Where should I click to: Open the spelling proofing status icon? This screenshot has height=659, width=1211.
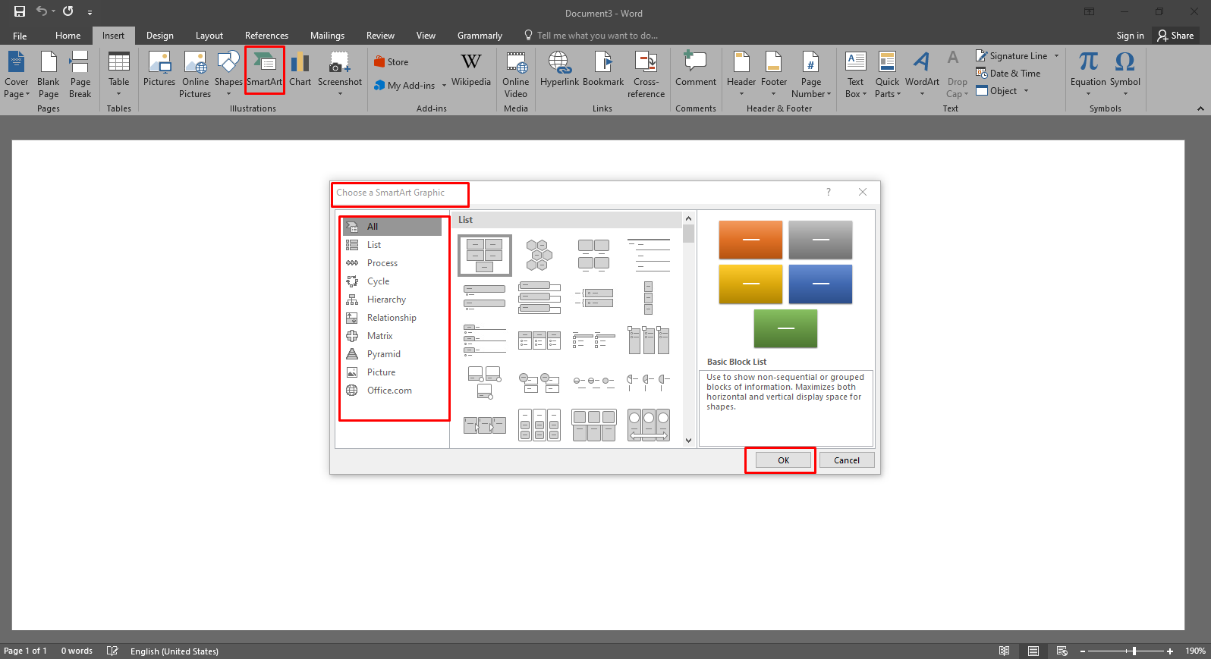tap(112, 651)
